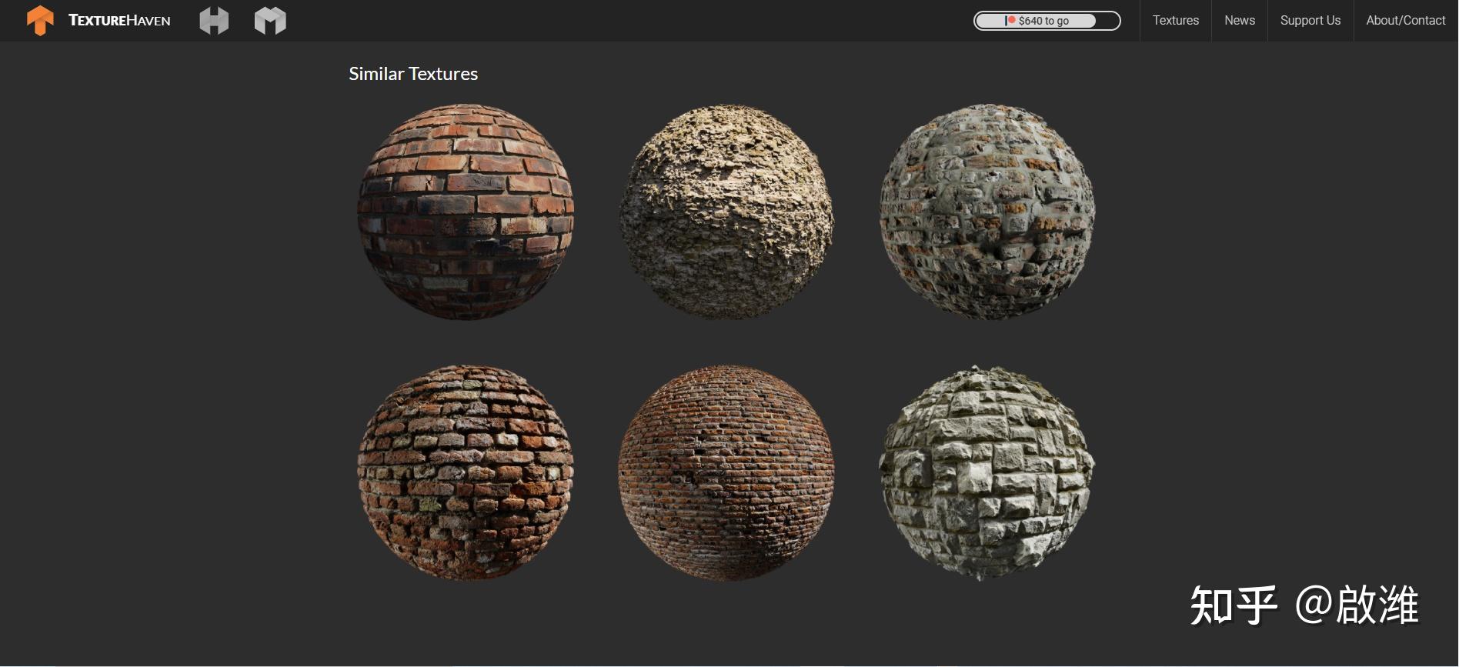1459x667 pixels.
Task: Open the News menu item
Action: 1239,21
